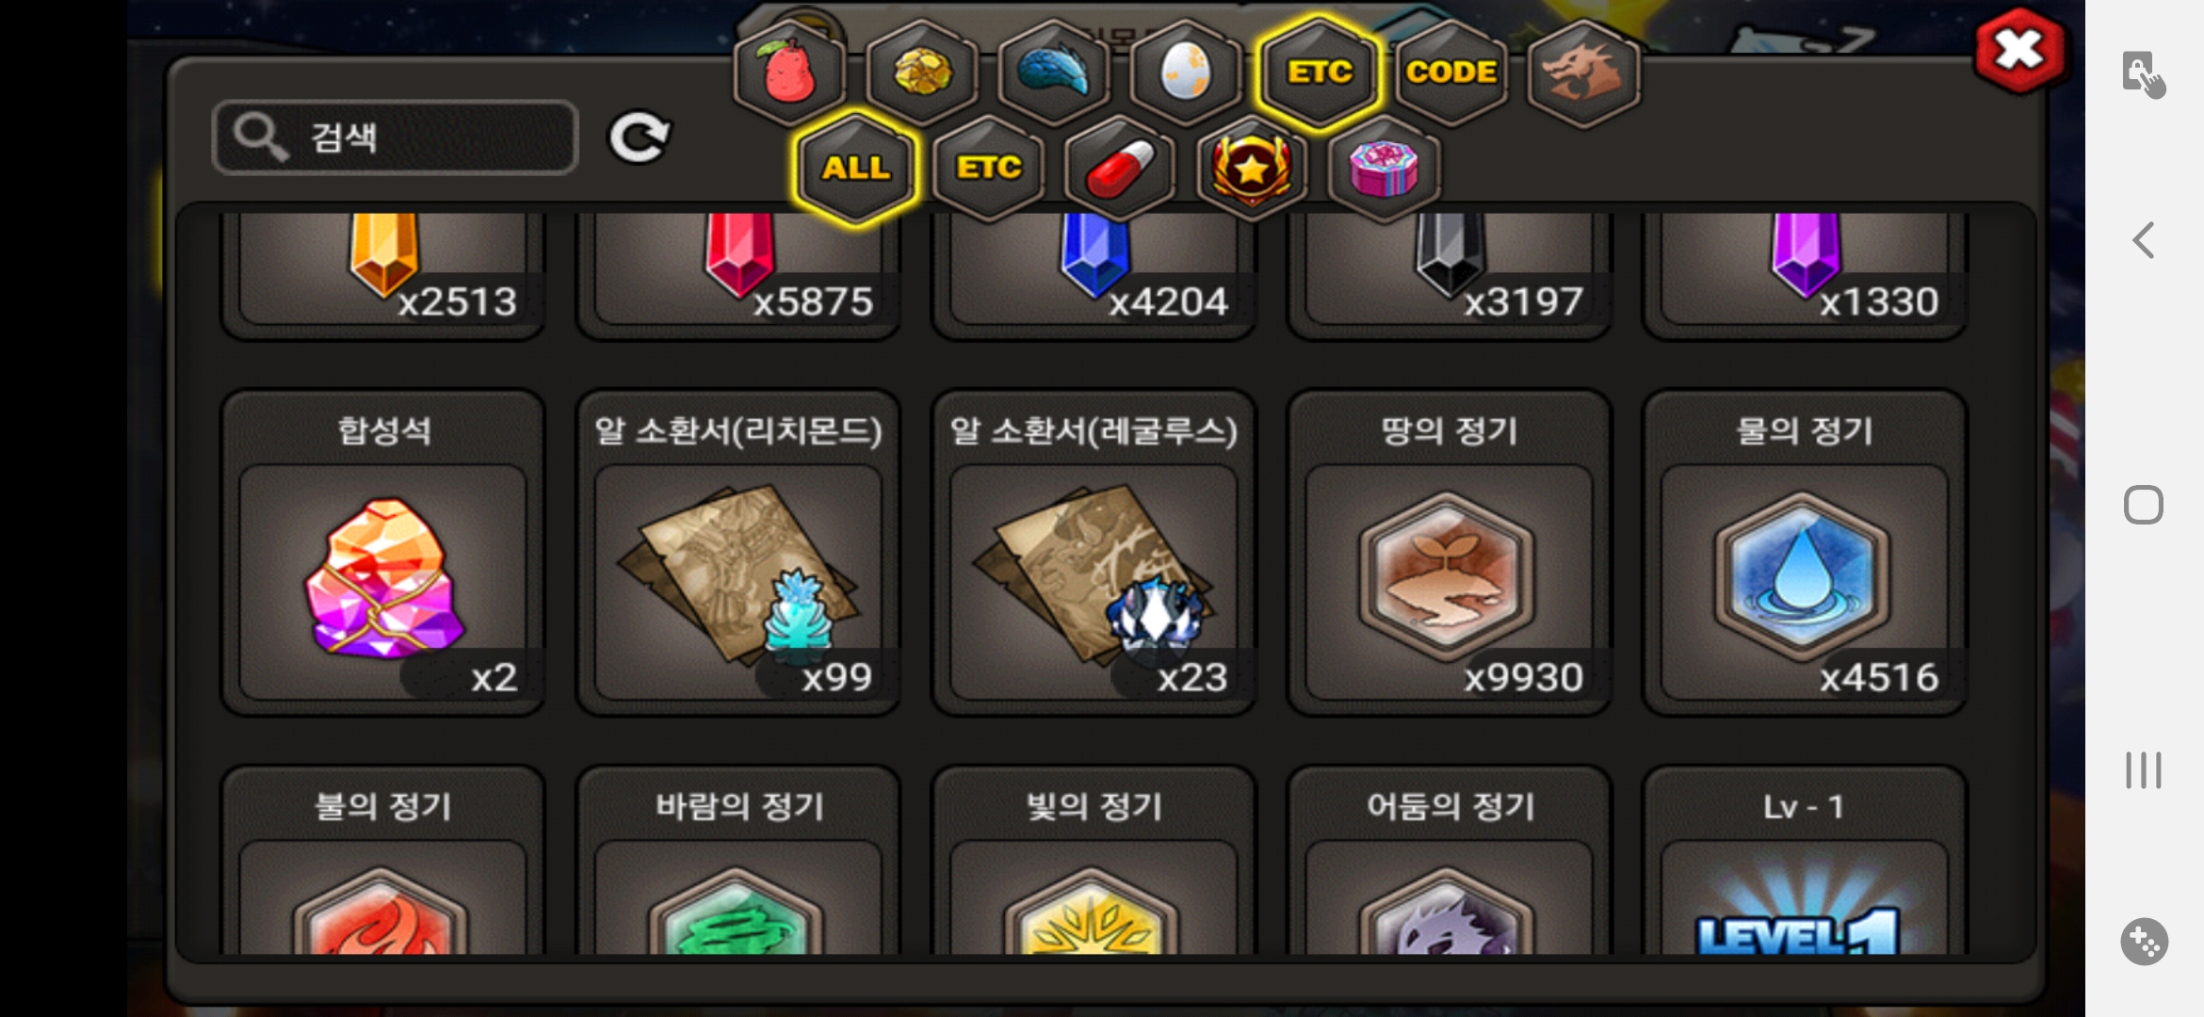This screenshot has height=1017, width=2204.
Task: Switch to the spotted egg category
Action: (x=1186, y=73)
